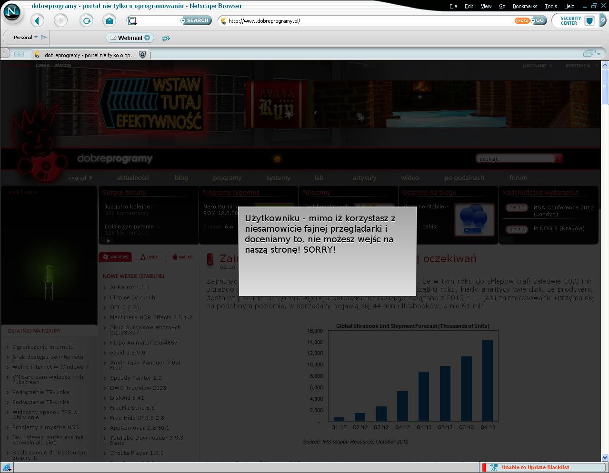
Task: Open the address history dropdown beside GO
Action: tap(533, 20)
